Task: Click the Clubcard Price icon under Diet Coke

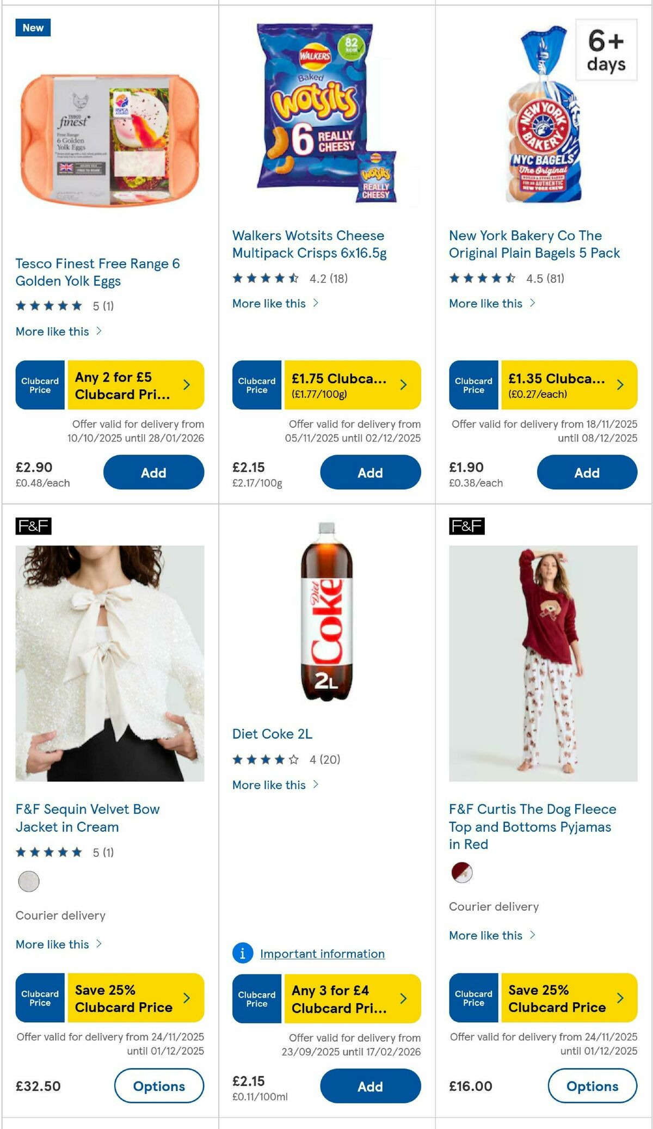Action: (256, 999)
